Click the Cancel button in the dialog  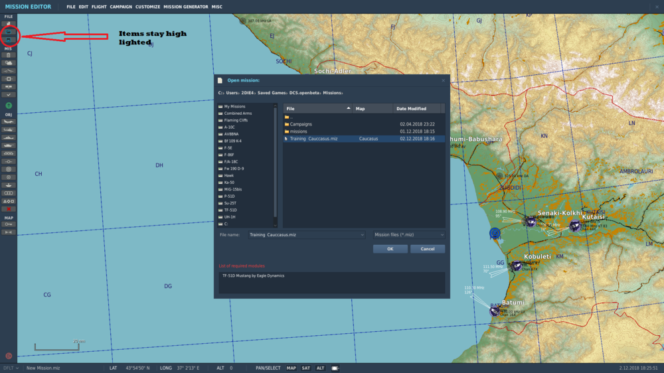coord(428,249)
